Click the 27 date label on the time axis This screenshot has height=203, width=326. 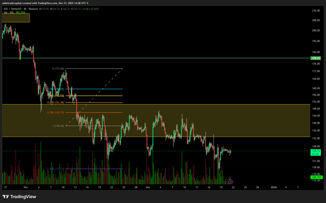[x=6, y=187]
